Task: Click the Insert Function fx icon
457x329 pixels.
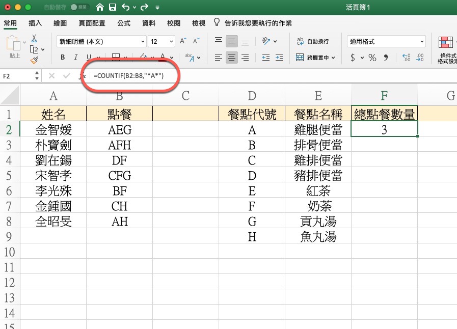Action: 84,76
